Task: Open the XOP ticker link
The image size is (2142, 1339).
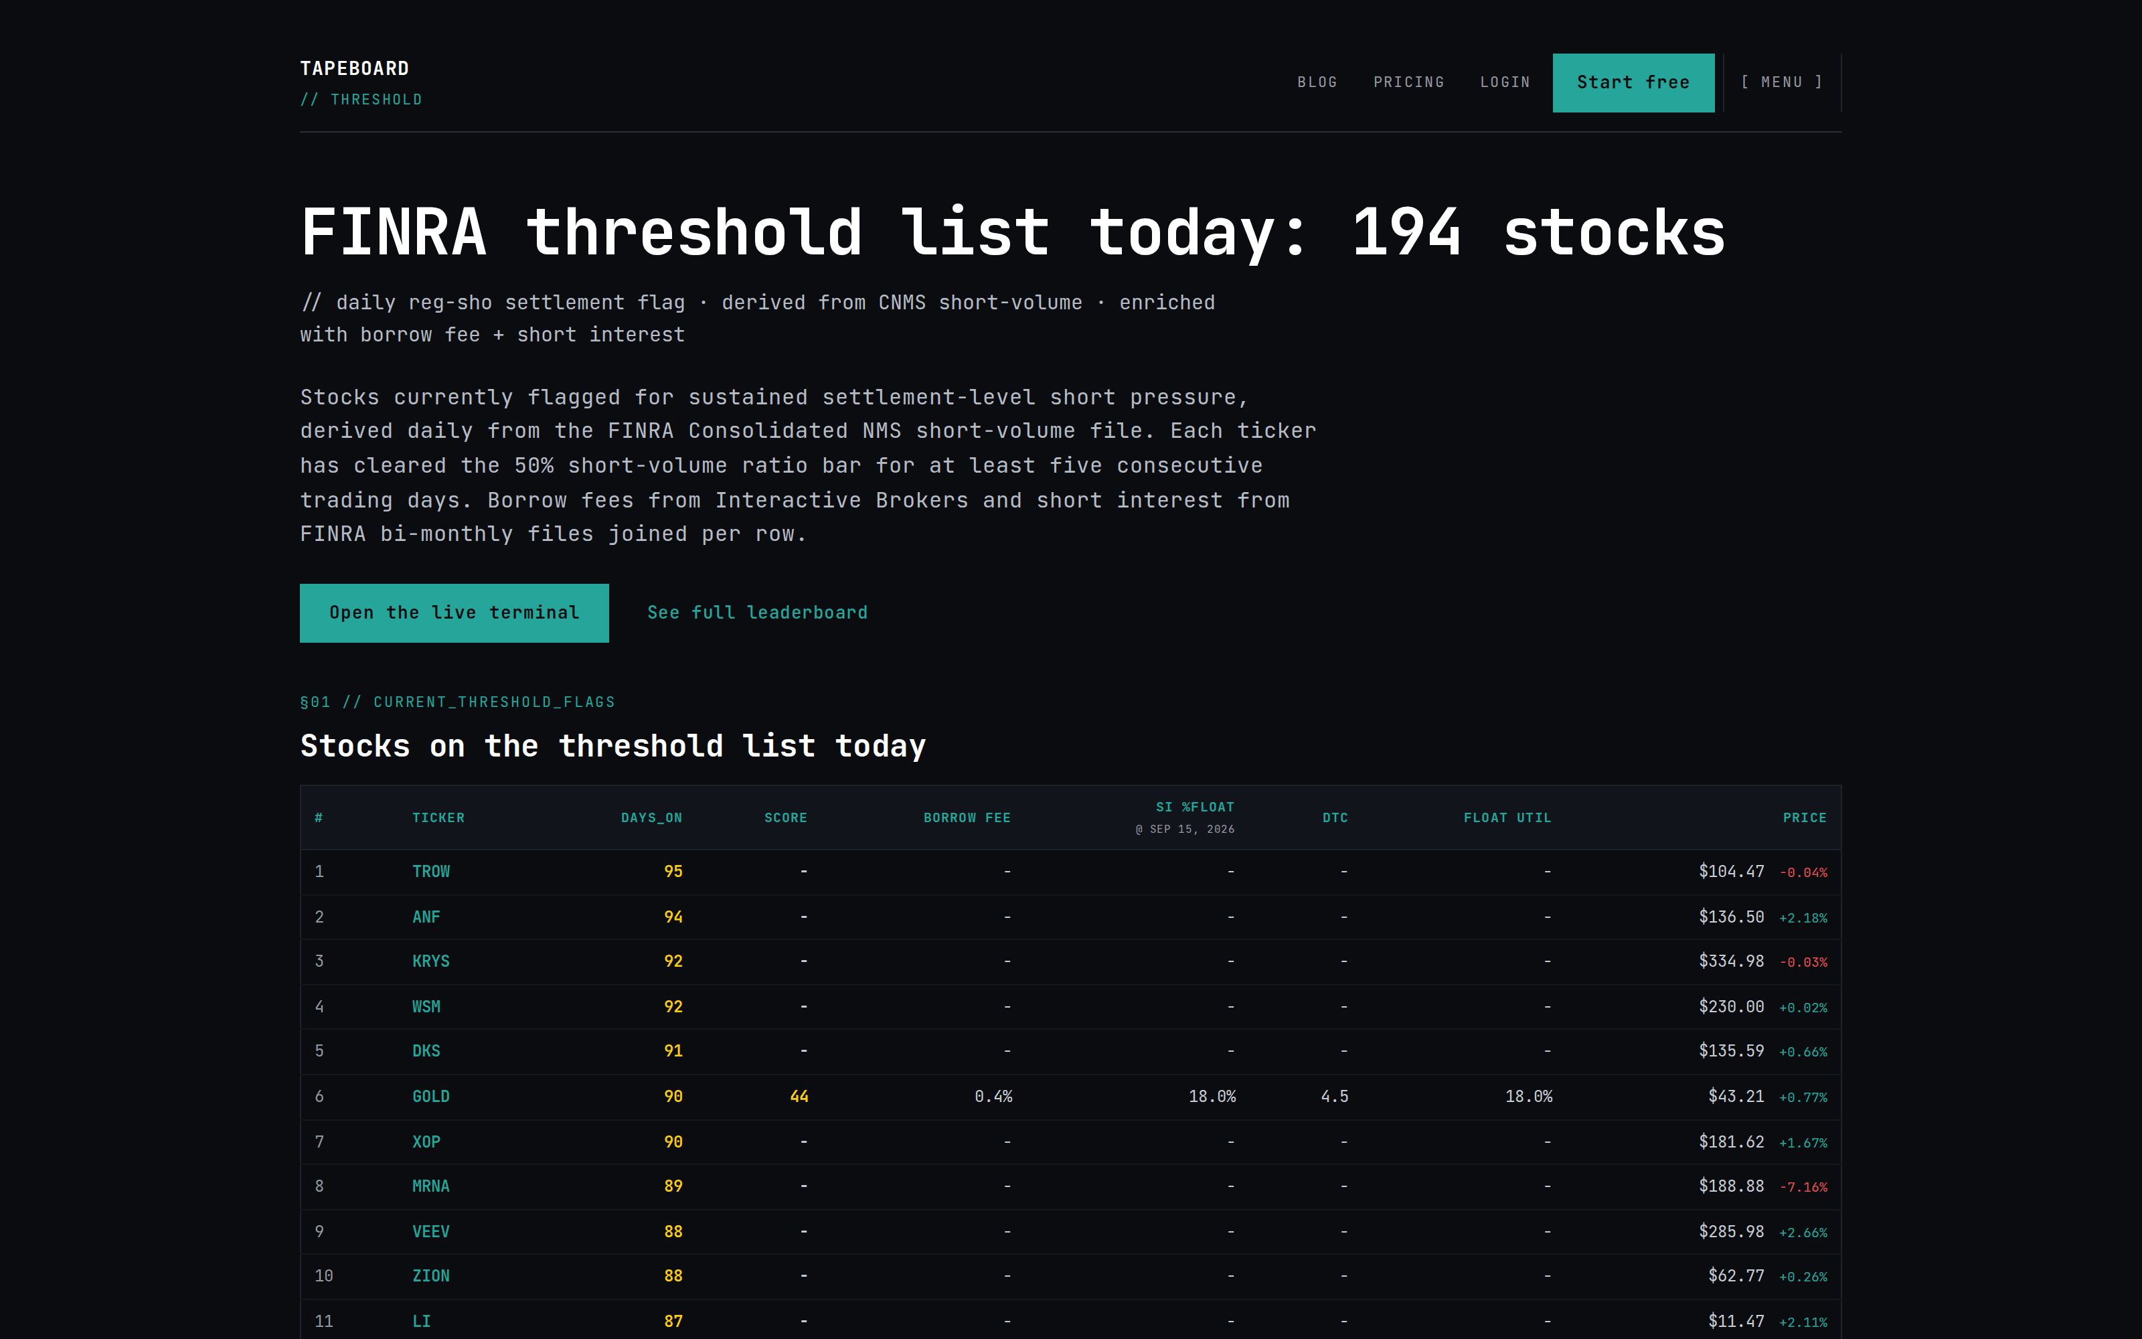Action: coord(426,1141)
